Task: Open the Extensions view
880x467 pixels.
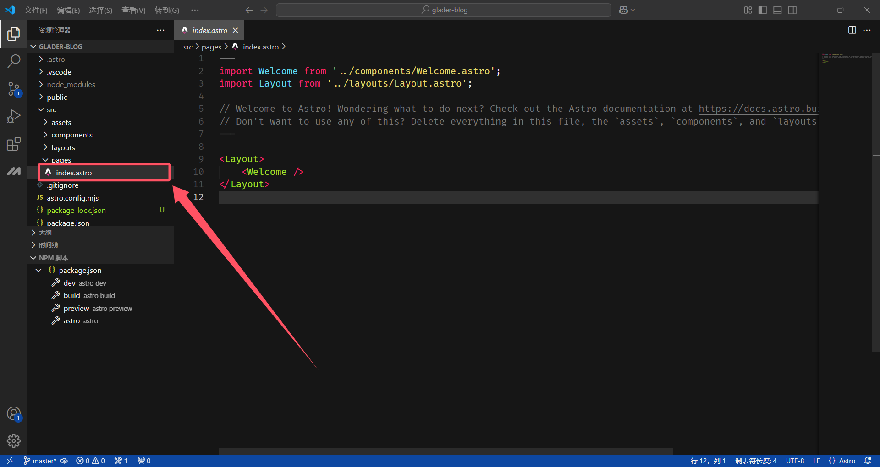Action: click(14, 144)
